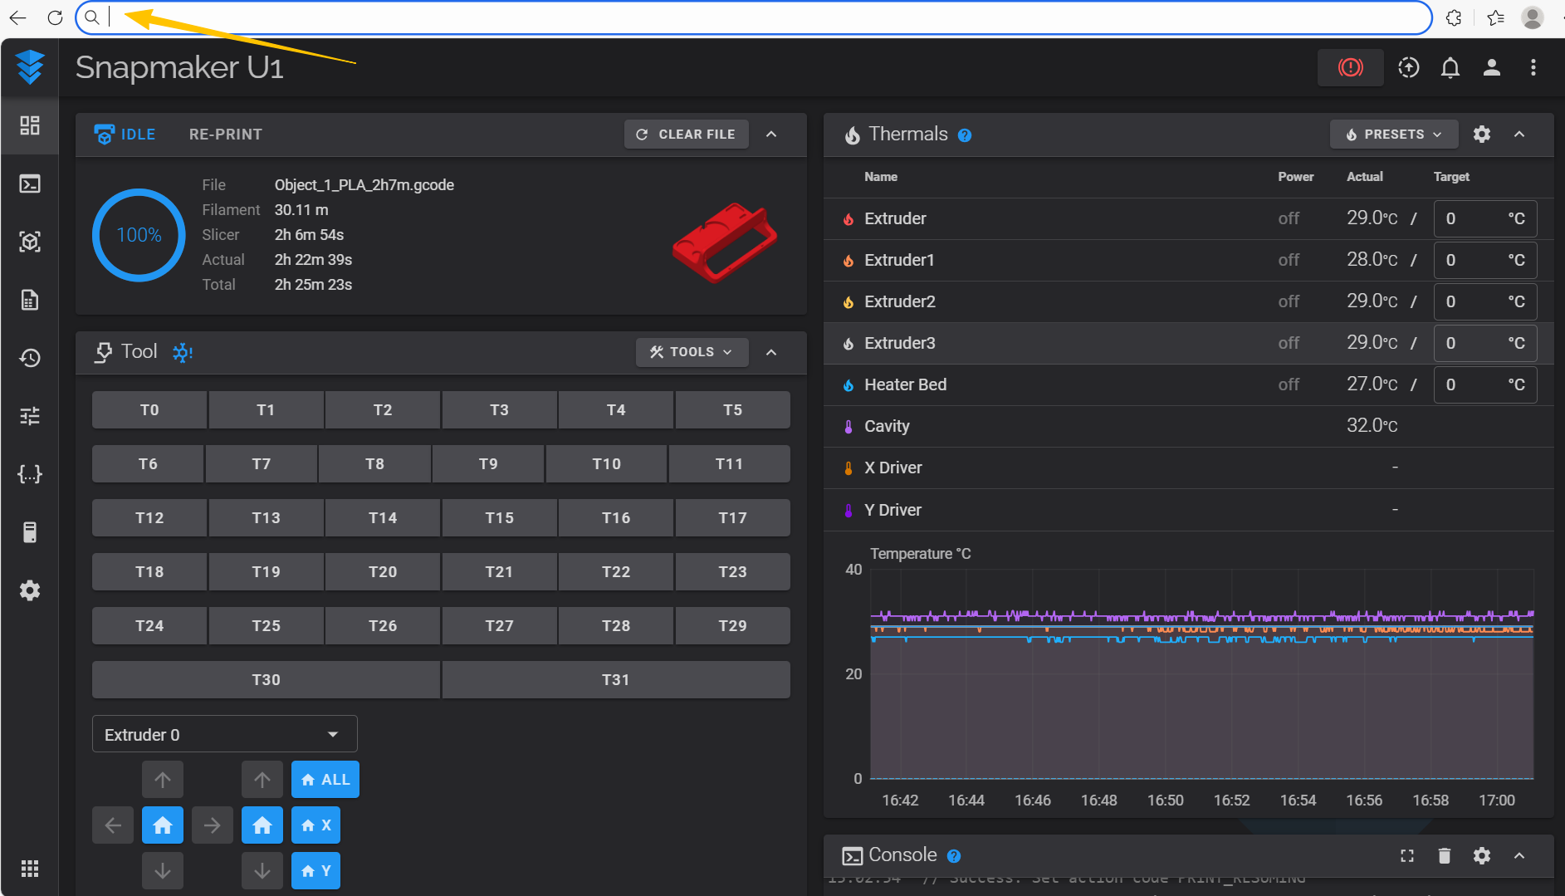Open the Extruder 0 dropdown
This screenshot has width=1565, height=896.
point(224,734)
